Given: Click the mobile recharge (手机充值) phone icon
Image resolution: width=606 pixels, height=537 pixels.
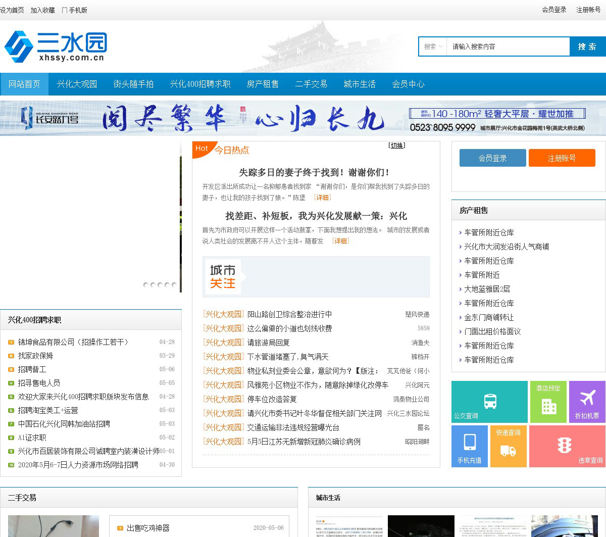Looking at the screenshot, I should point(470,442).
